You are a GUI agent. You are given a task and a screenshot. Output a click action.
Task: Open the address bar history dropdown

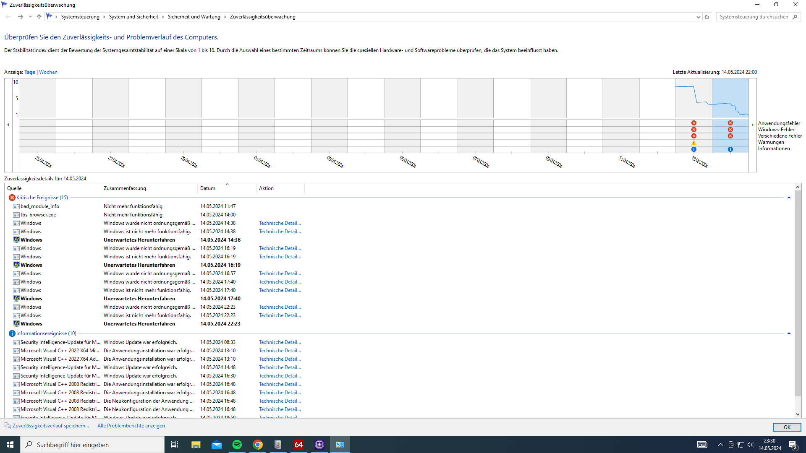(x=698, y=17)
